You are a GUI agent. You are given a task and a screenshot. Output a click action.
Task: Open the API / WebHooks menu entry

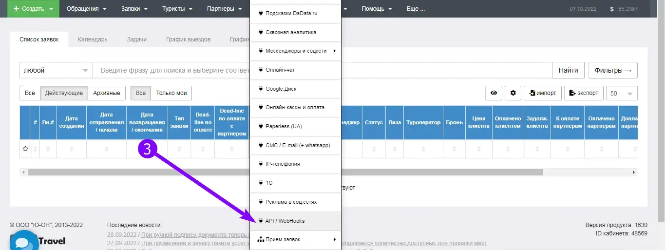coord(295,221)
